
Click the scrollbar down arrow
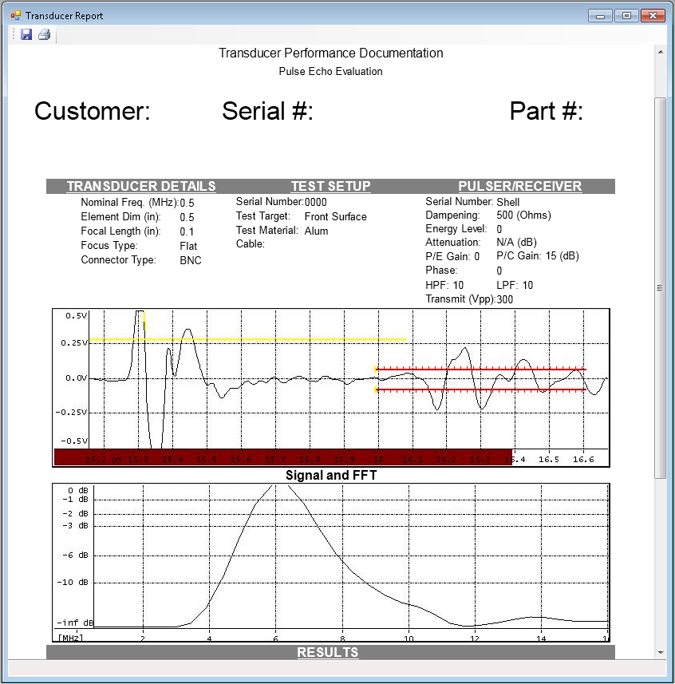(660, 652)
